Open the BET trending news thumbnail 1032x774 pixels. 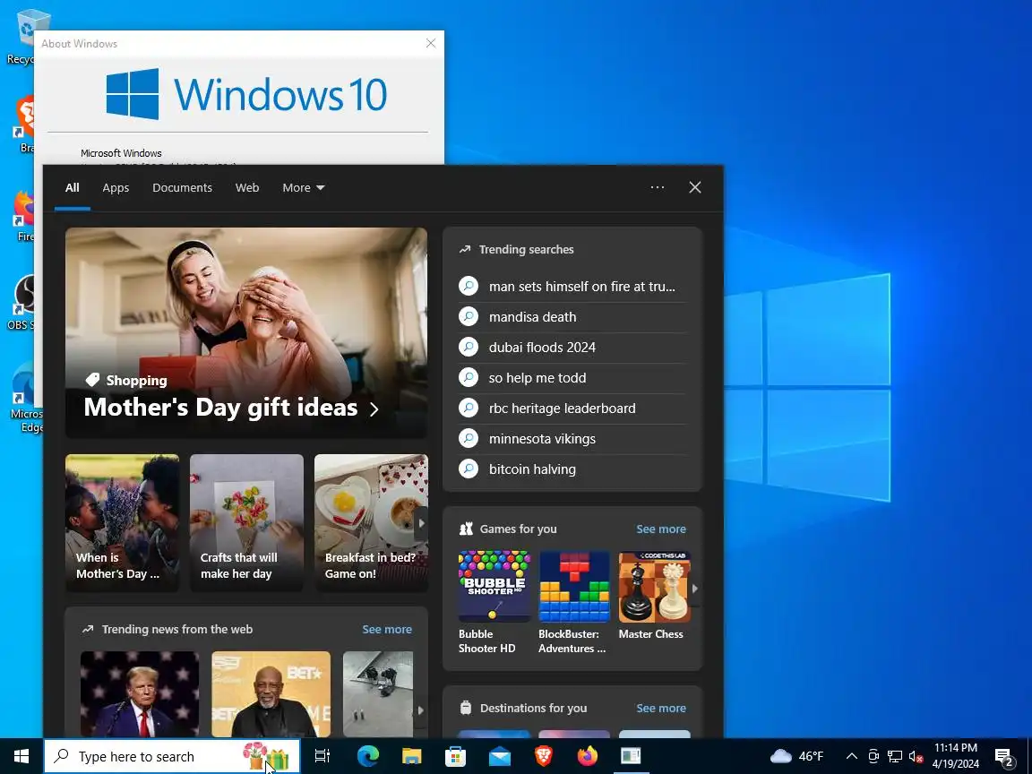(271, 694)
